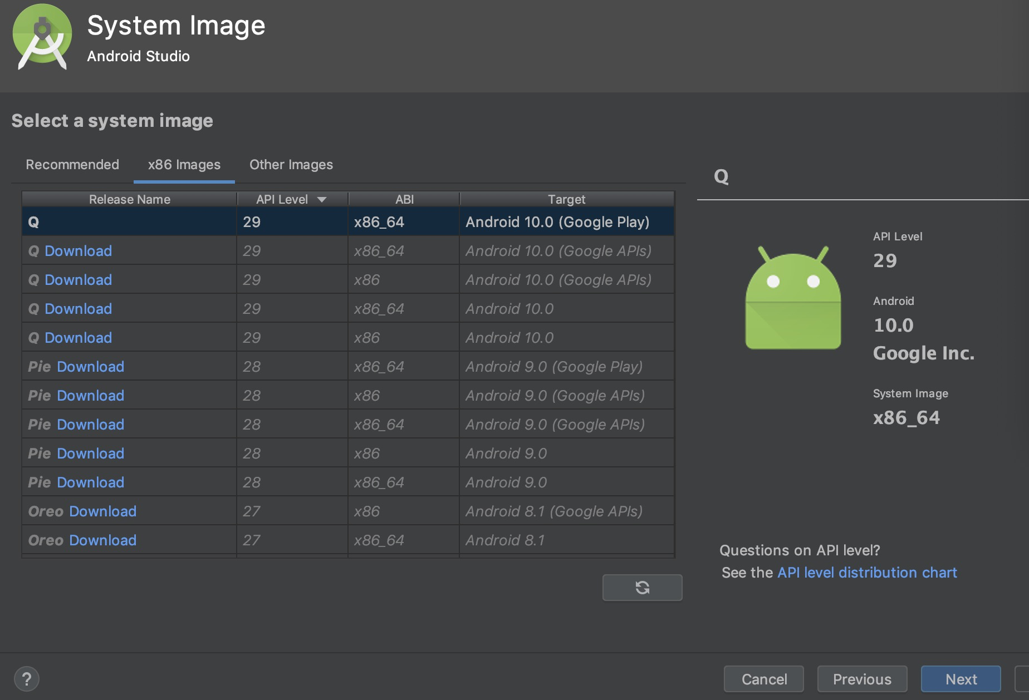Switch to the Recommended tab
This screenshot has width=1029, height=700.
[x=72, y=165]
